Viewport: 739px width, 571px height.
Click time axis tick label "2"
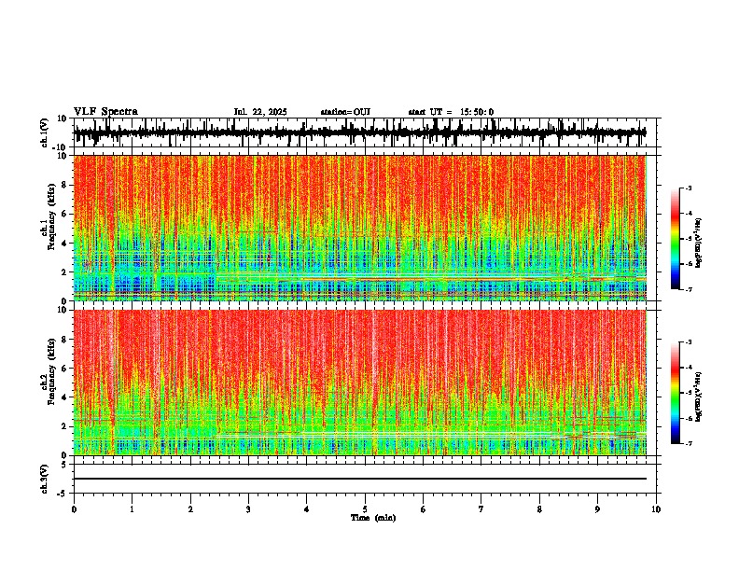(190, 509)
